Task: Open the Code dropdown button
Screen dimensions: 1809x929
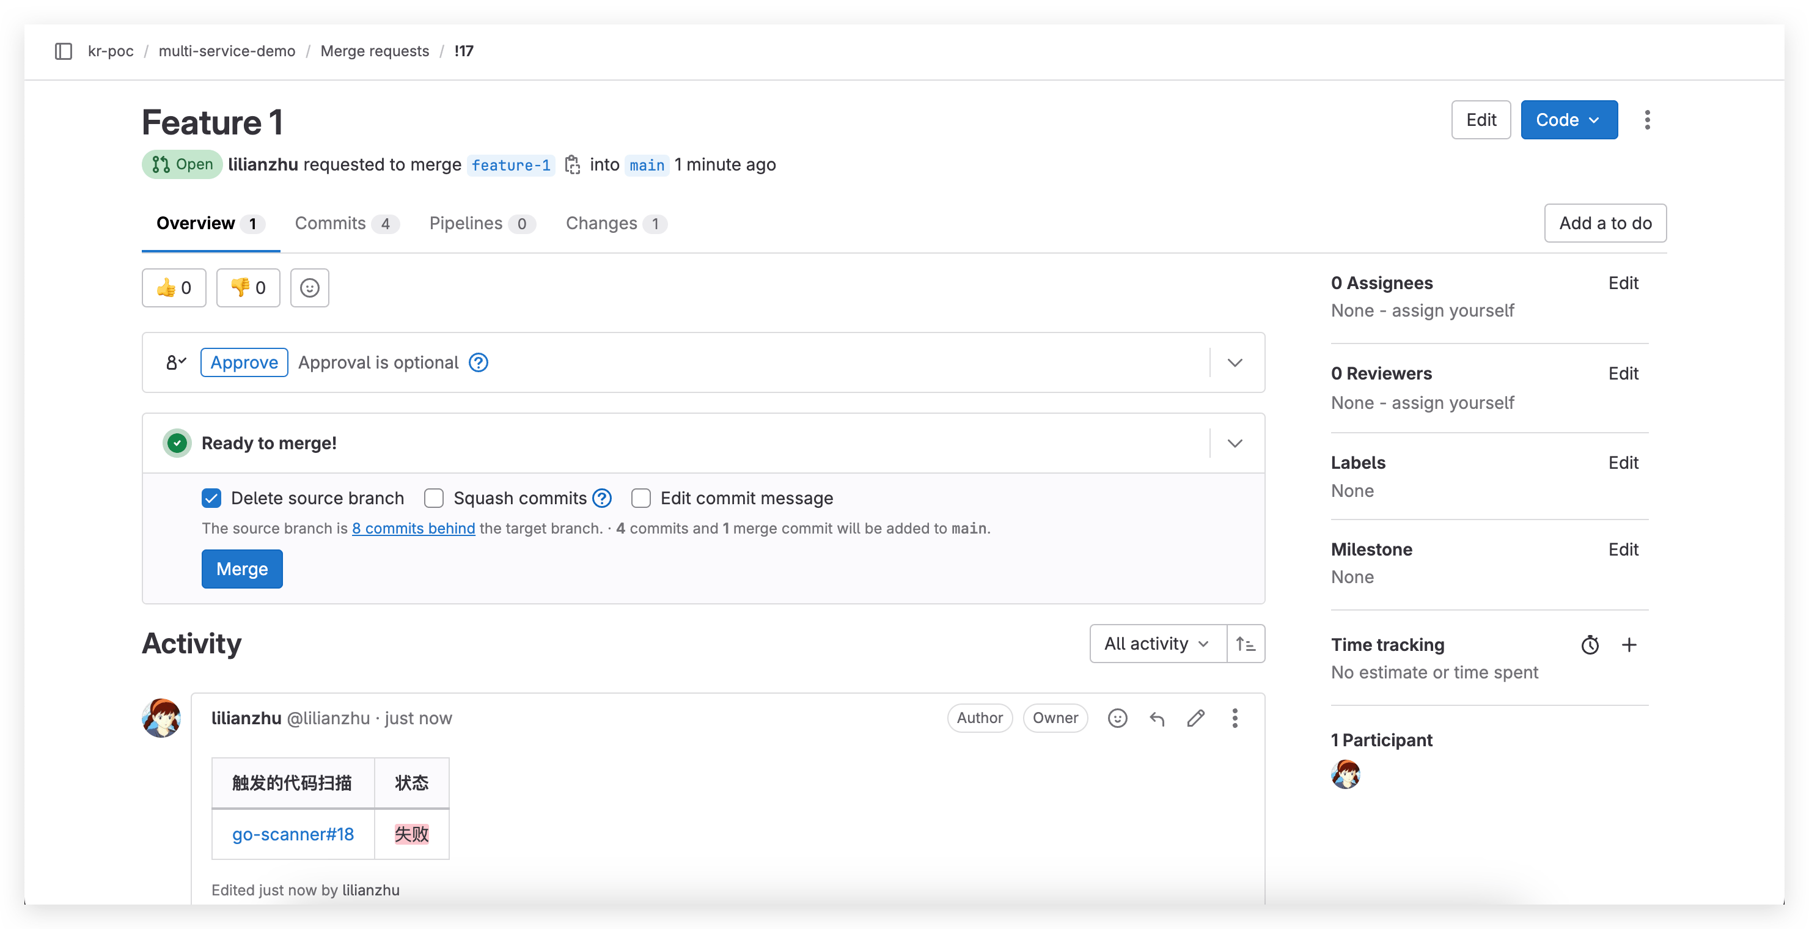Action: pos(1569,120)
